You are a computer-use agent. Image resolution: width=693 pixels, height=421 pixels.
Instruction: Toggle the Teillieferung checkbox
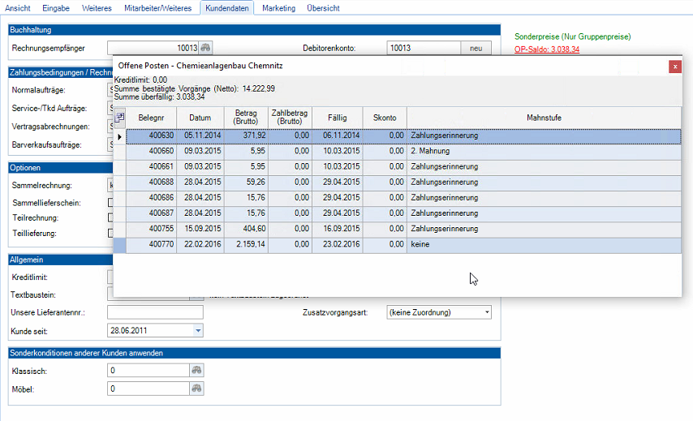tap(110, 233)
